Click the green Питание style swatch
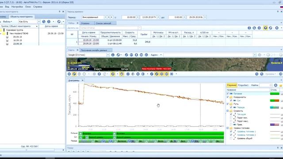This screenshot has height=159, width=283. point(275,94)
